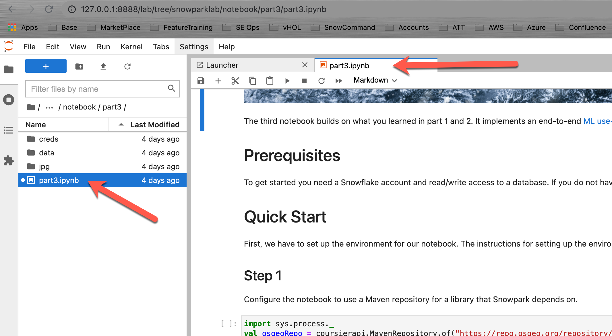Create a new folder in file browser
The width and height of the screenshot is (612, 336).
click(x=79, y=67)
